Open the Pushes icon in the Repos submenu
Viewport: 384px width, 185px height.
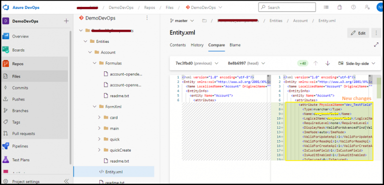pos(5,99)
